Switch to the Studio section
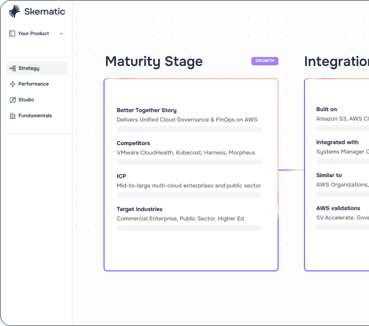 coord(26,100)
